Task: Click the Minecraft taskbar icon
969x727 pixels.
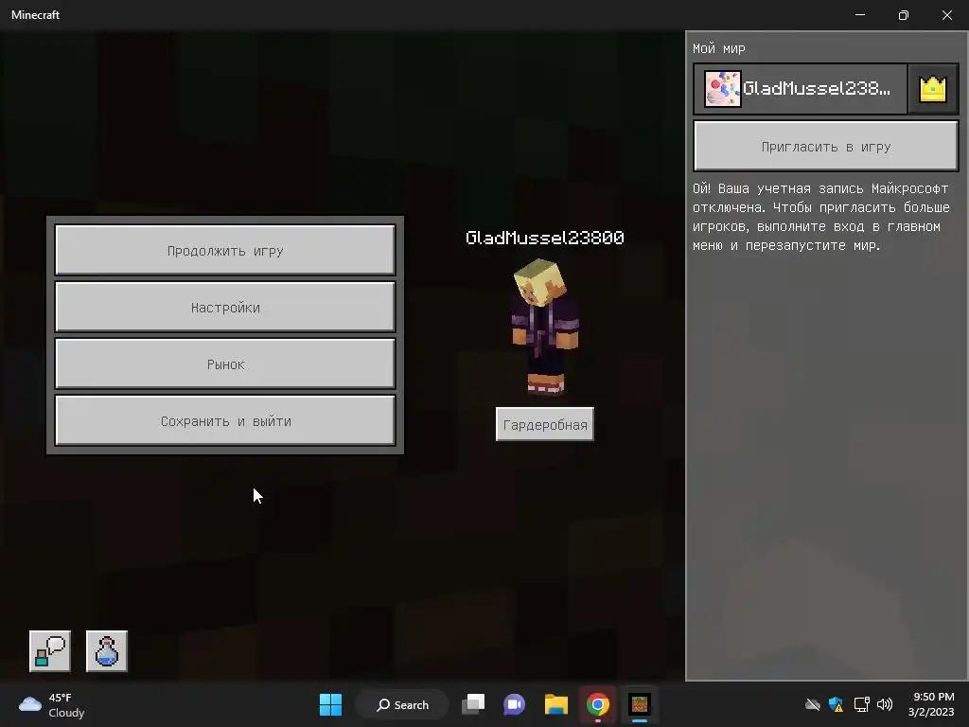Action: point(640,704)
